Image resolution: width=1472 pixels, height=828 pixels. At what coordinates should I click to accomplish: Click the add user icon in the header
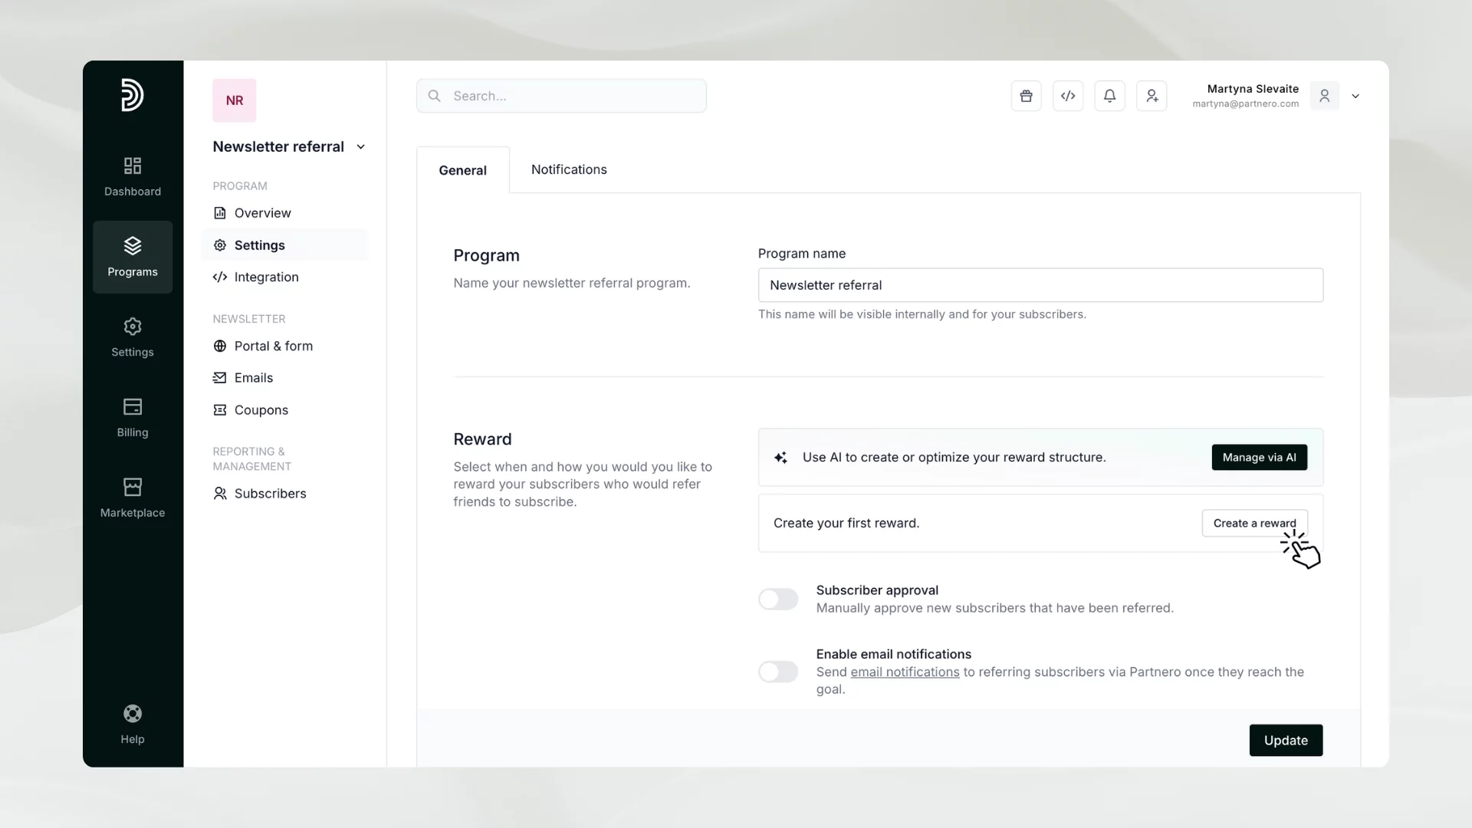pos(1152,96)
